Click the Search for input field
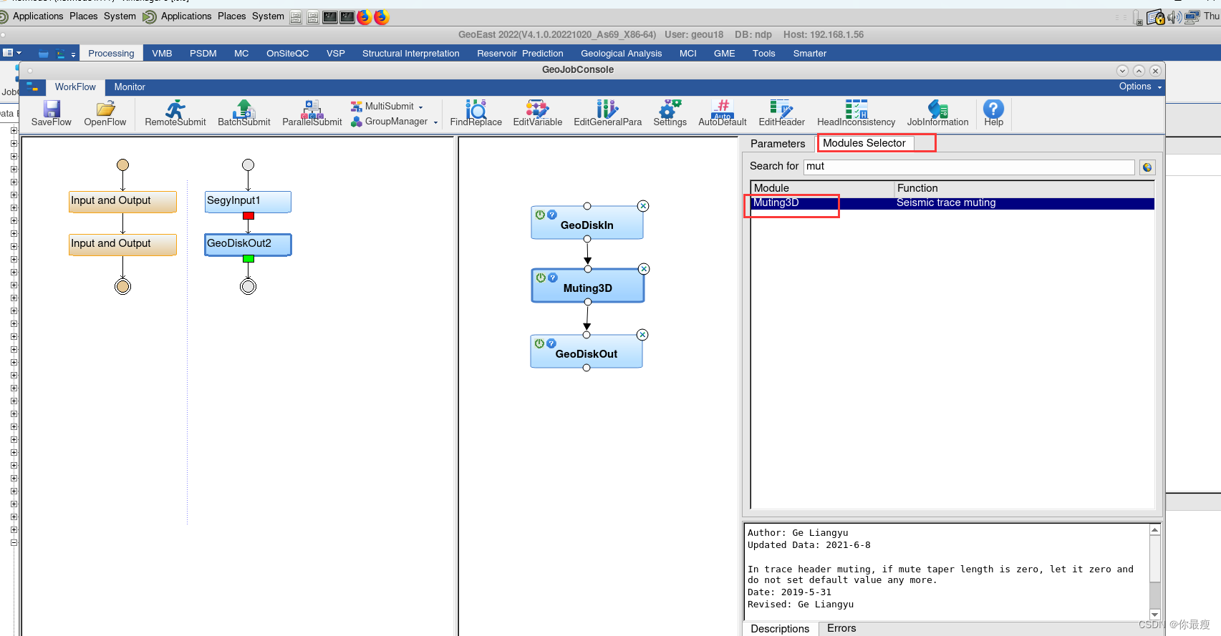Viewport: 1221px width, 636px height. point(969,167)
